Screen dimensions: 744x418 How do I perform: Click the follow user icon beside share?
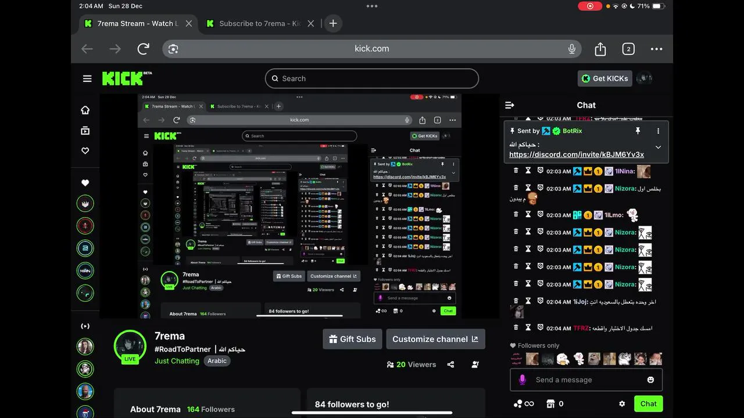(x=475, y=365)
